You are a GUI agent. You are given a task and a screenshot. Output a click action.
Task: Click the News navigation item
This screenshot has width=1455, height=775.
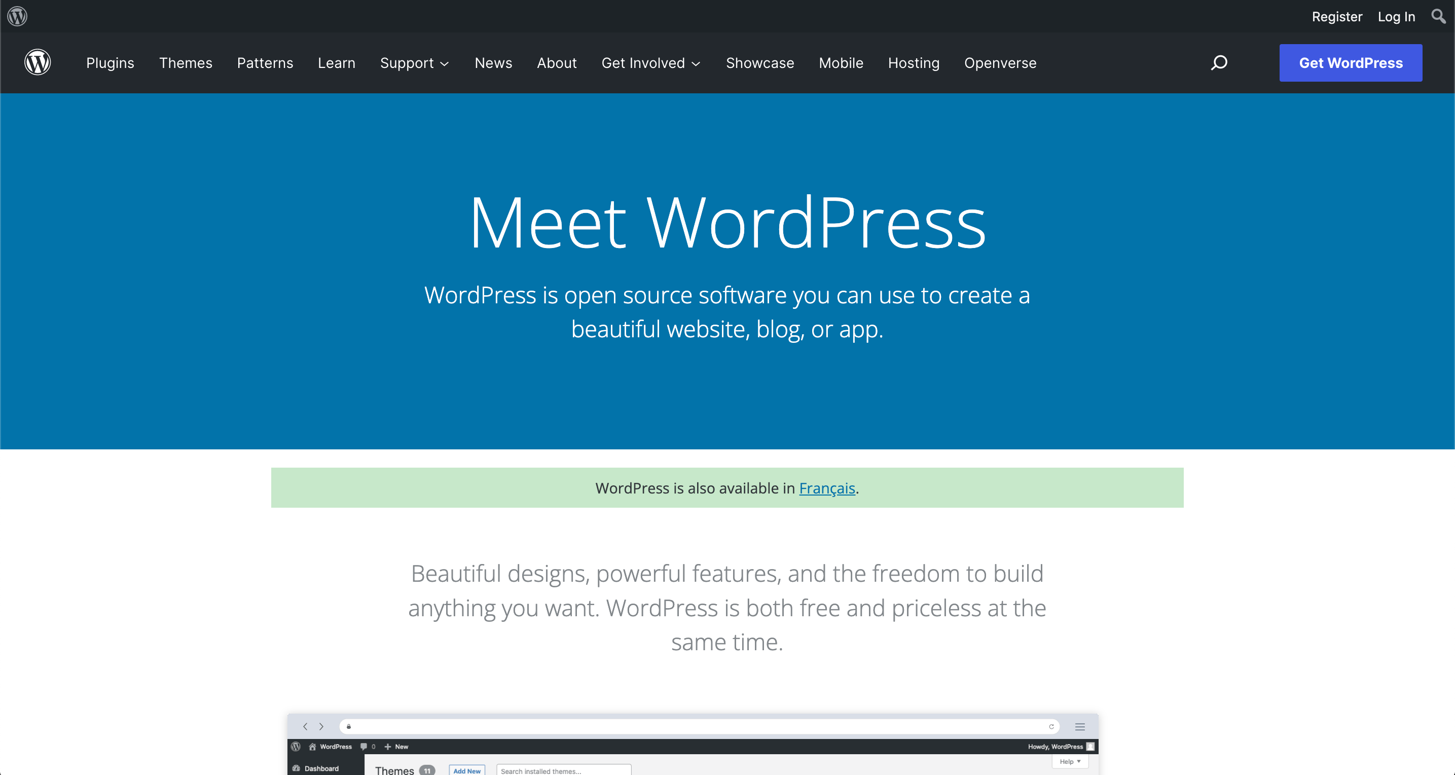tap(494, 62)
